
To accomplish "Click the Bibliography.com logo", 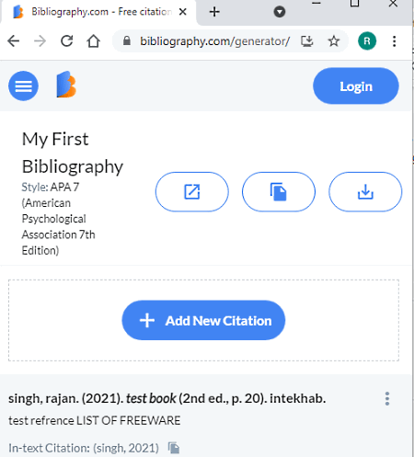I will click(x=66, y=85).
